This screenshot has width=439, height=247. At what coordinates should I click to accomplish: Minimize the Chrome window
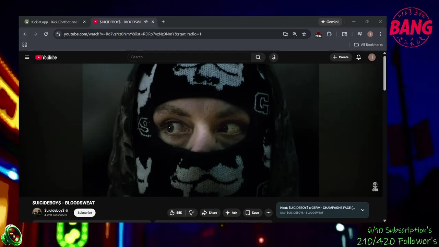[354, 22]
